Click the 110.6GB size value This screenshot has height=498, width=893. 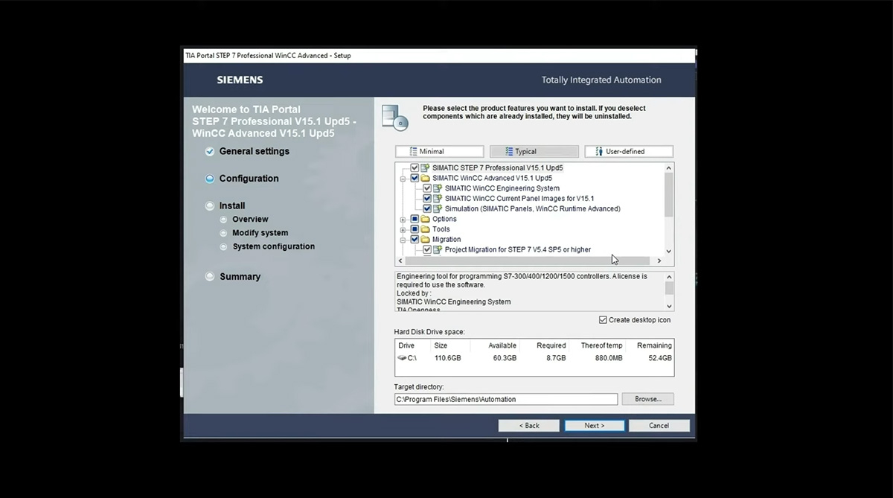[x=448, y=358]
